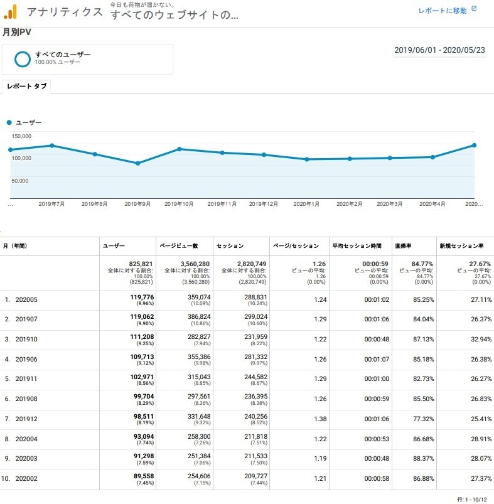Click pageviews 386,824 in 201907 row

(x=199, y=316)
